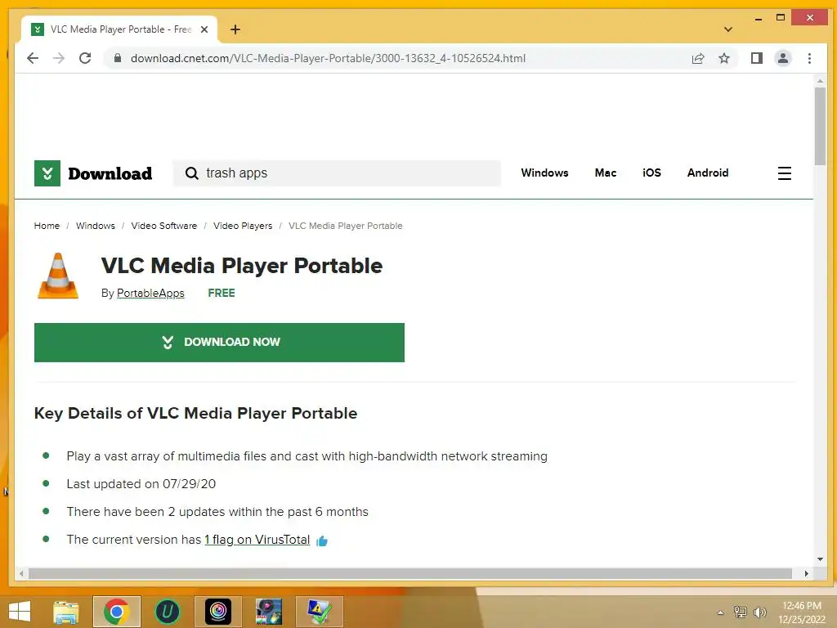Click the scroll-down arrow
The image size is (837, 628).
(820, 559)
